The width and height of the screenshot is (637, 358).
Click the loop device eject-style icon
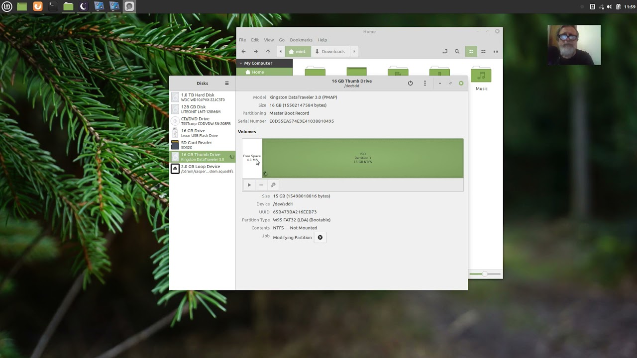(175, 169)
